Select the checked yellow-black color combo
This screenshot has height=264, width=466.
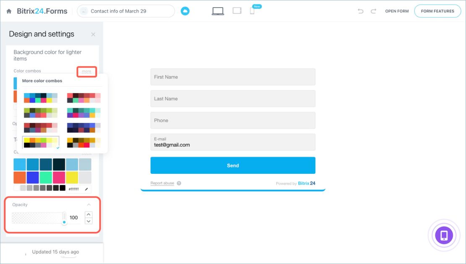point(41,143)
